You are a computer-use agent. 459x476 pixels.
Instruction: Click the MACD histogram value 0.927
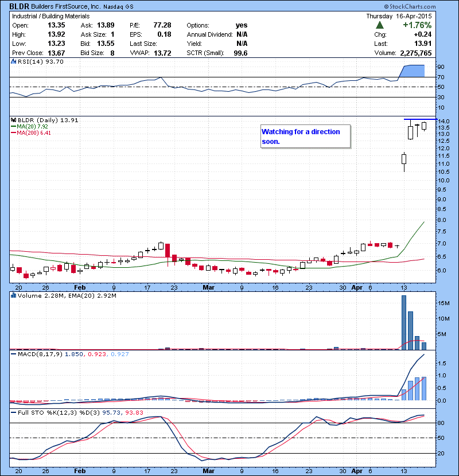click(120, 354)
